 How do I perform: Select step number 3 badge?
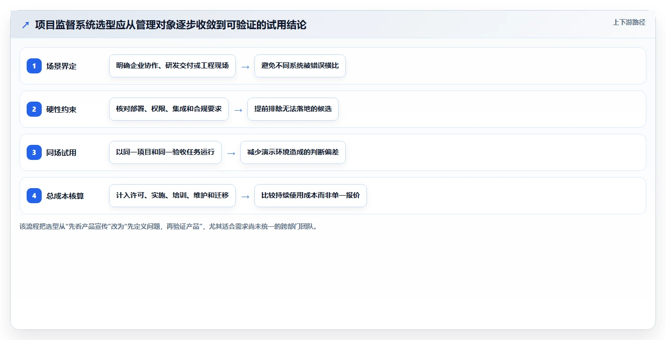pos(34,152)
